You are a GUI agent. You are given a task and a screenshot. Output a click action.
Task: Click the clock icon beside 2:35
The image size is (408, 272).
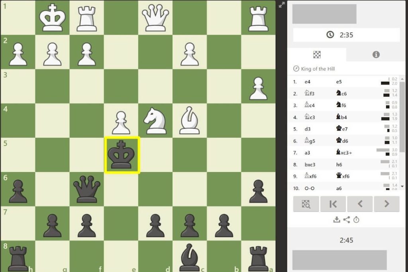tap(330, 35)
